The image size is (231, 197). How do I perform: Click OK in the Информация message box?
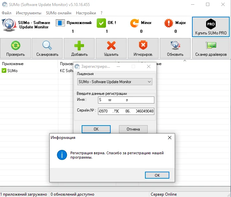point(157,175)
